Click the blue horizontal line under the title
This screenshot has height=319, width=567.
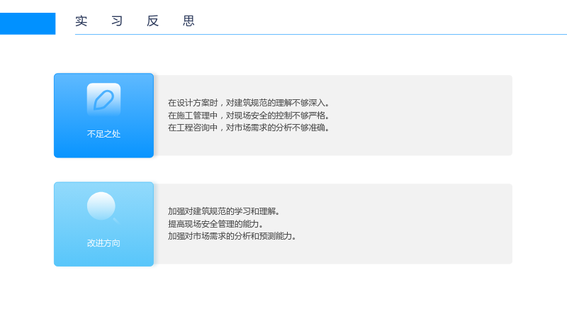pyautogui.click(x=321, y=34)
